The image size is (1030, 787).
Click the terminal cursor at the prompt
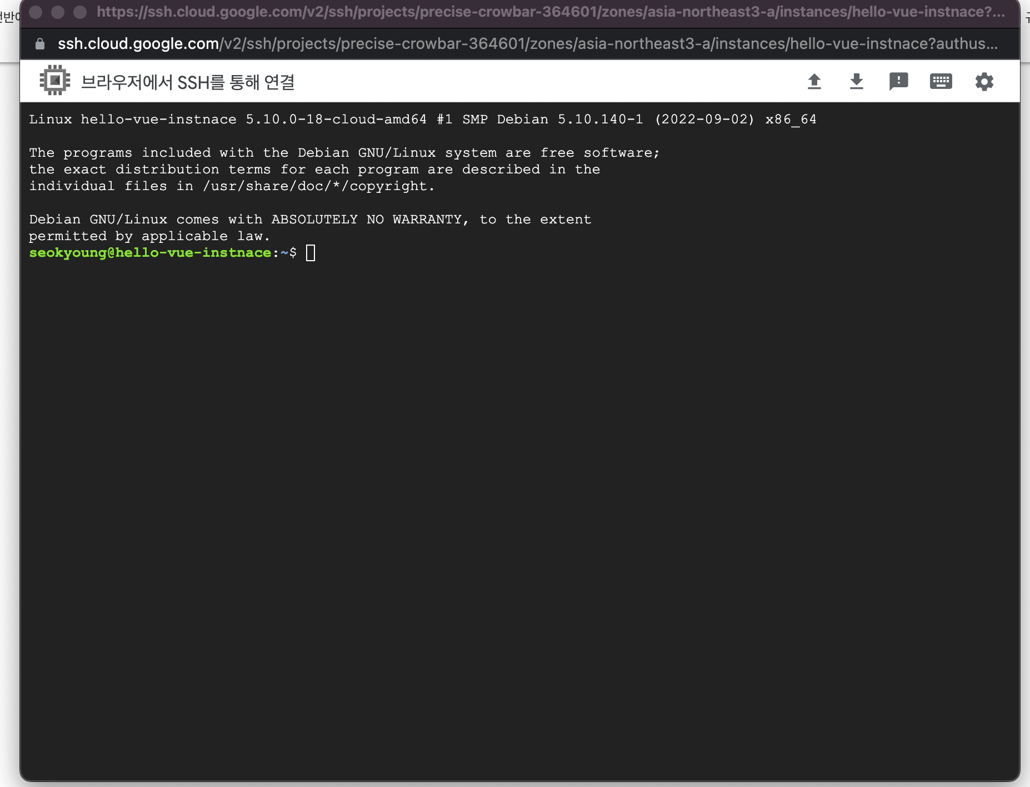pyautogui.click(x=311, y=253)
